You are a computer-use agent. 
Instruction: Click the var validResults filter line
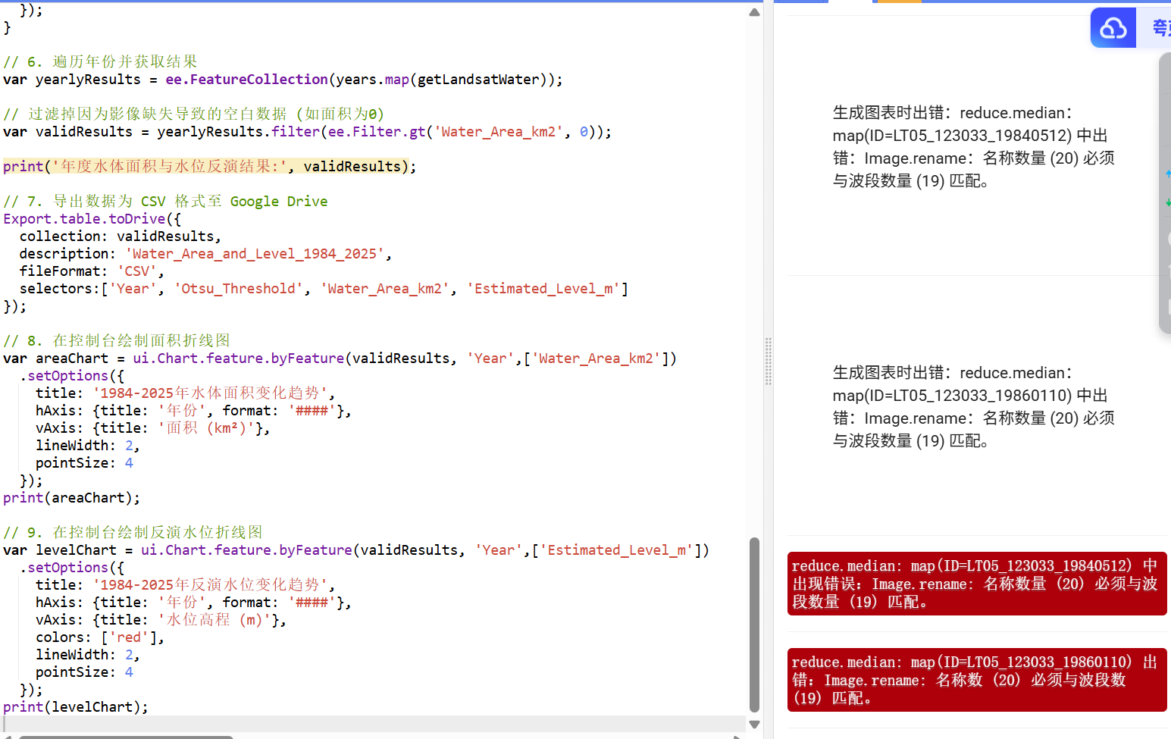coord(307,132)
